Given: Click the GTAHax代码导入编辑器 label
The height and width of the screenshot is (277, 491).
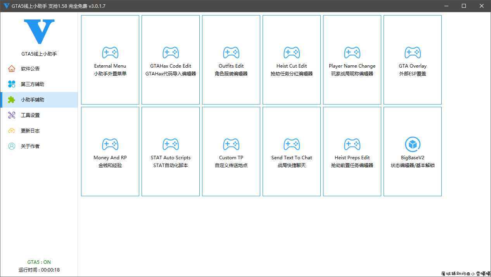Looking at the screenshot, I should [x=171, y=73].
